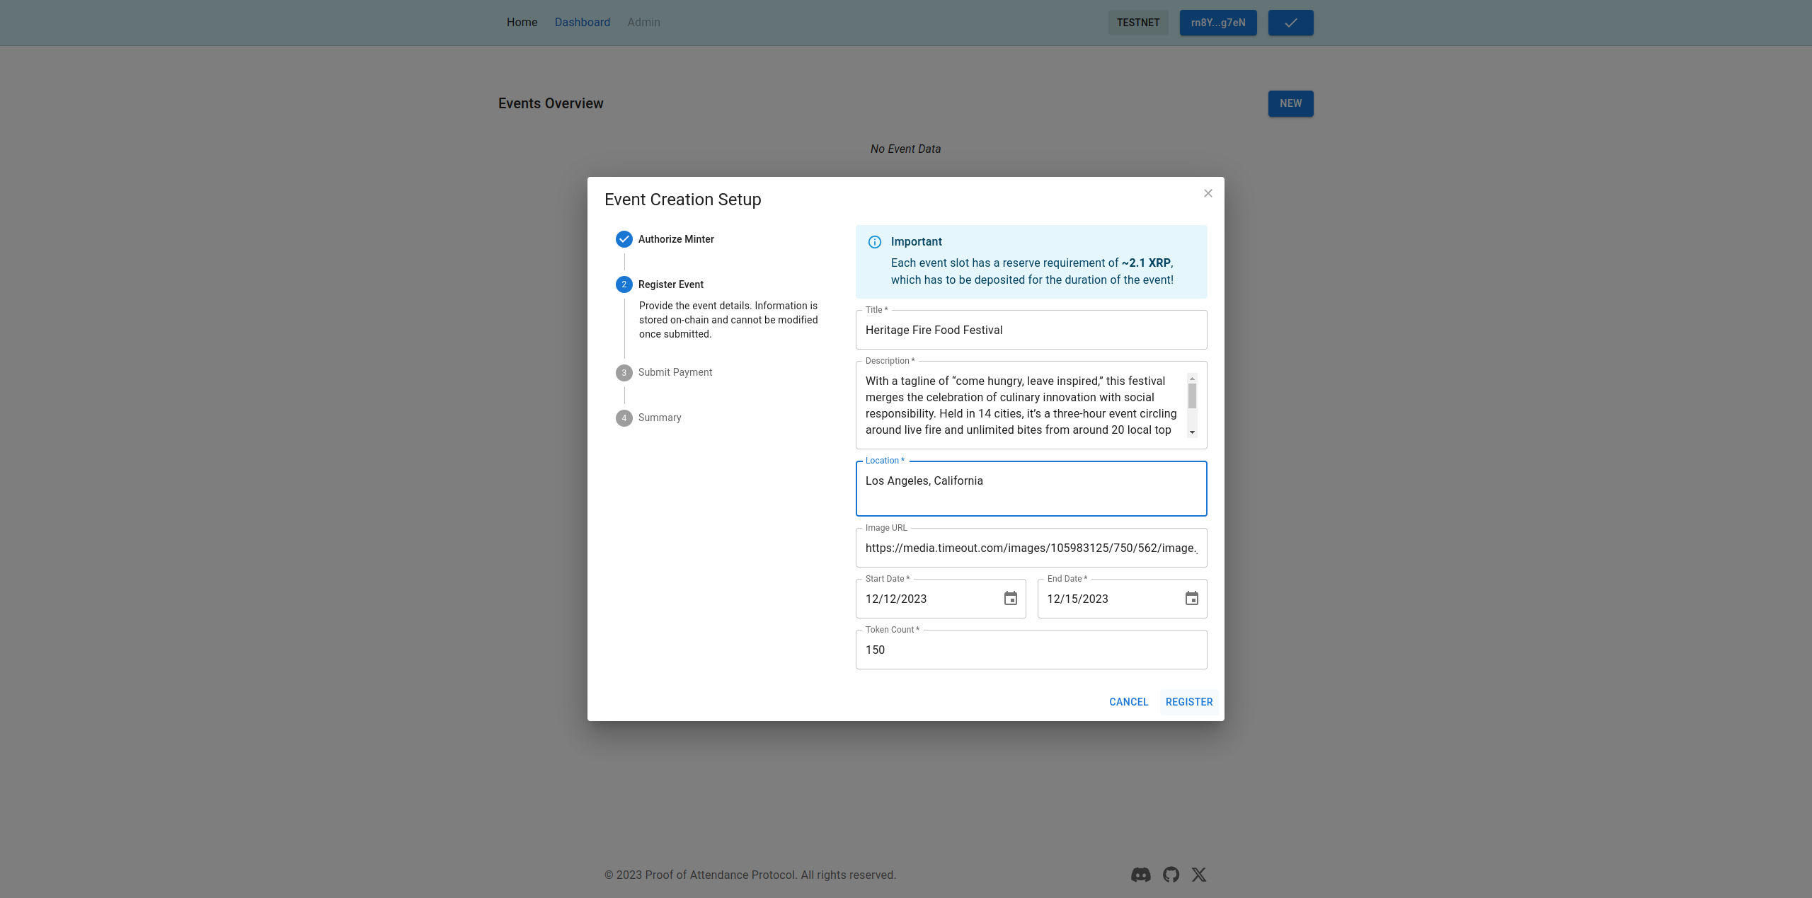The width and height of the screenshot is (1812, 898).
Task: Open the GitHub link in footer
Action: click(x=1171, y=875)
